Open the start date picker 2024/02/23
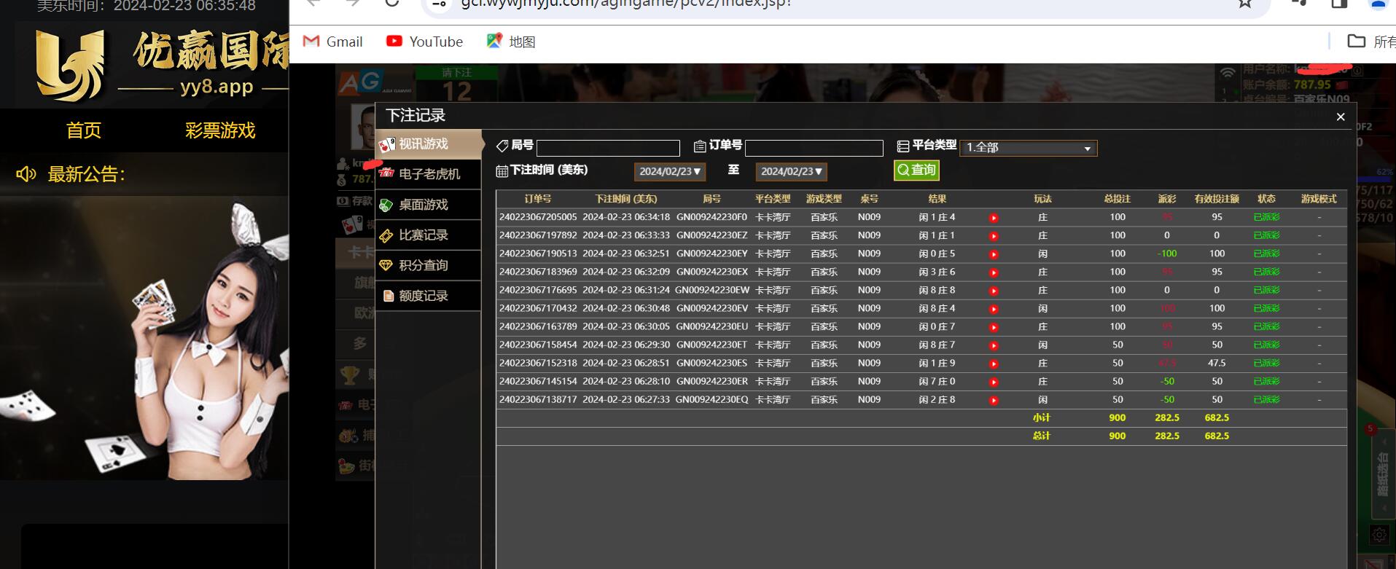Image resolution: width=1396 pixels, height=569 pixels. coord(669,172)
